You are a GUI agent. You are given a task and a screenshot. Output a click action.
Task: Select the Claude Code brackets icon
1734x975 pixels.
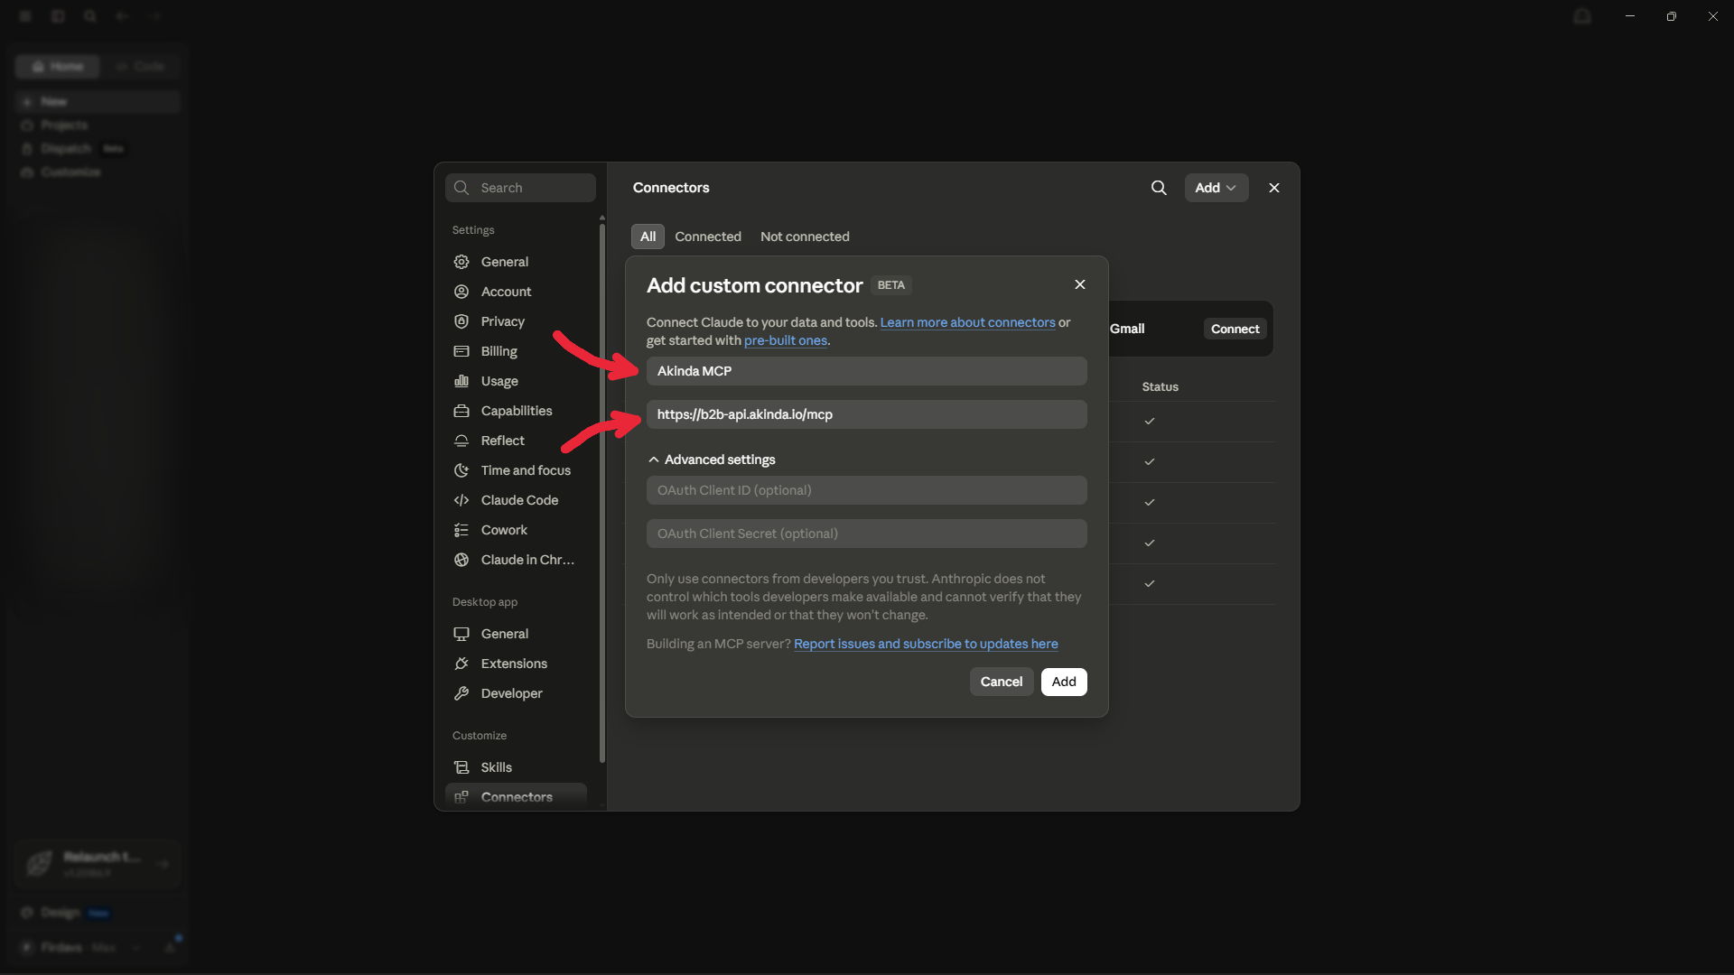coord(461,500)
